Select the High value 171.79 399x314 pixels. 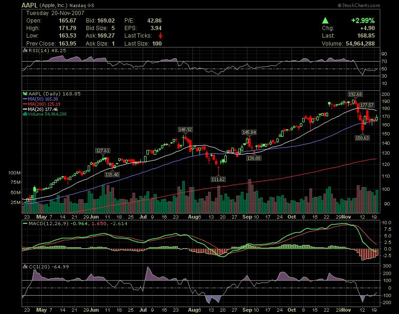tap(68, 28)
